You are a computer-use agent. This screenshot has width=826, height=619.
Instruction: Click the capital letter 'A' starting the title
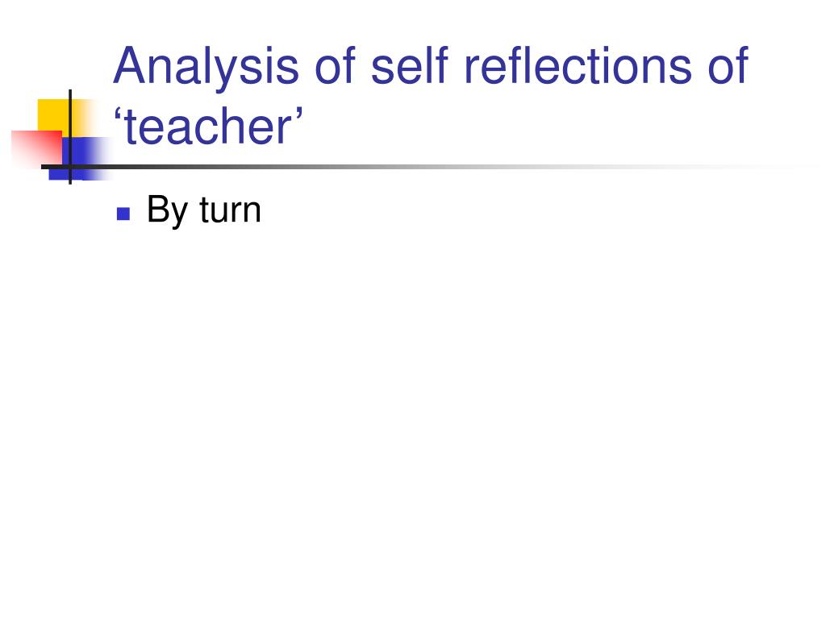pos(129,65)
